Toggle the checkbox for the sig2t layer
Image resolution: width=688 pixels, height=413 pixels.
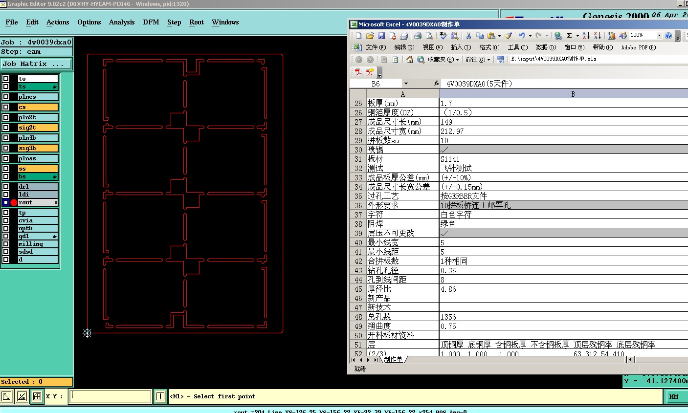coord(6,128)
